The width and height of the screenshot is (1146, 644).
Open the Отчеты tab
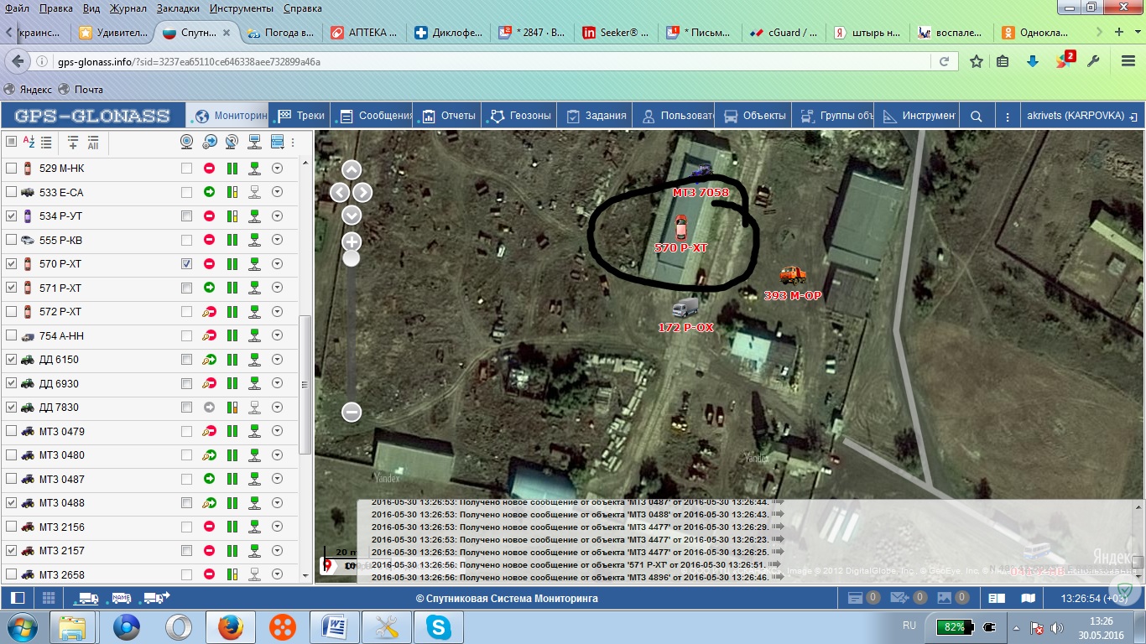(449, 116)
